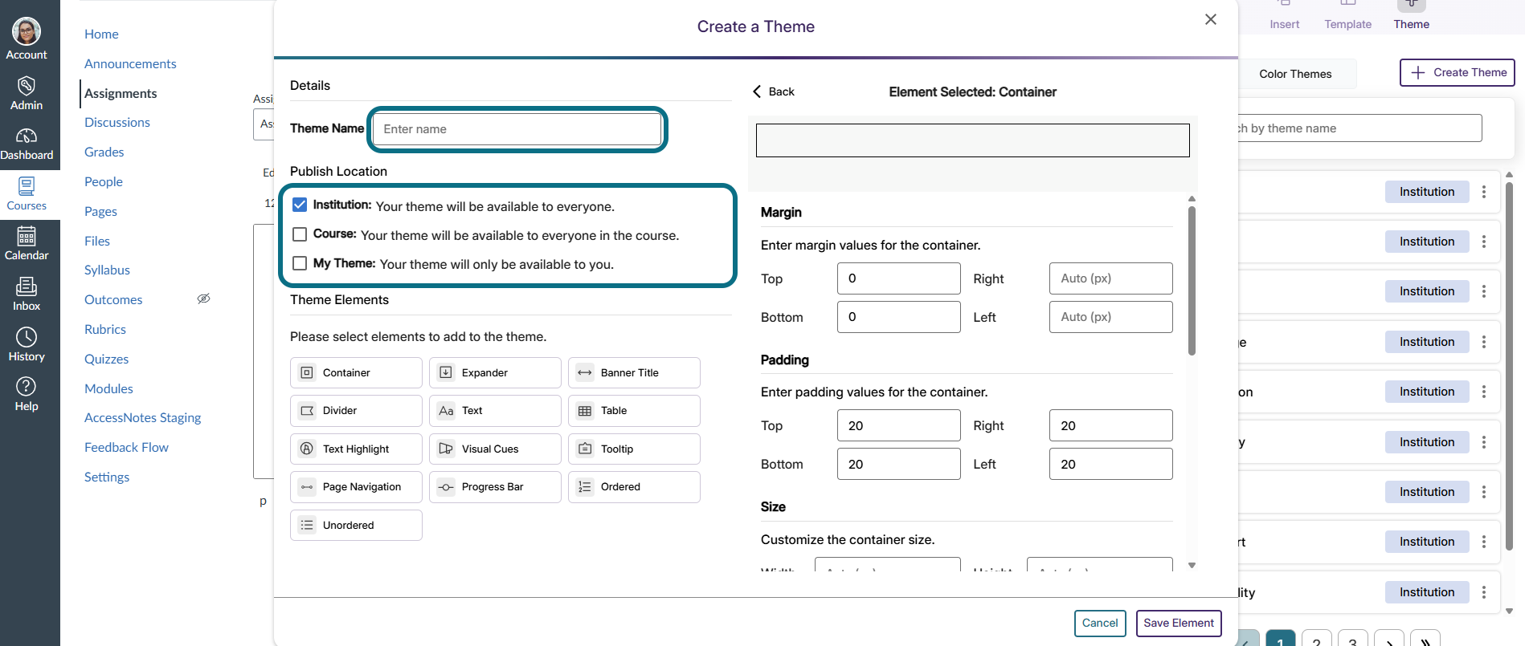This screenshot has height=646, width=1525.
Task: Add the Container element
Action: click(x=356, y=372)
